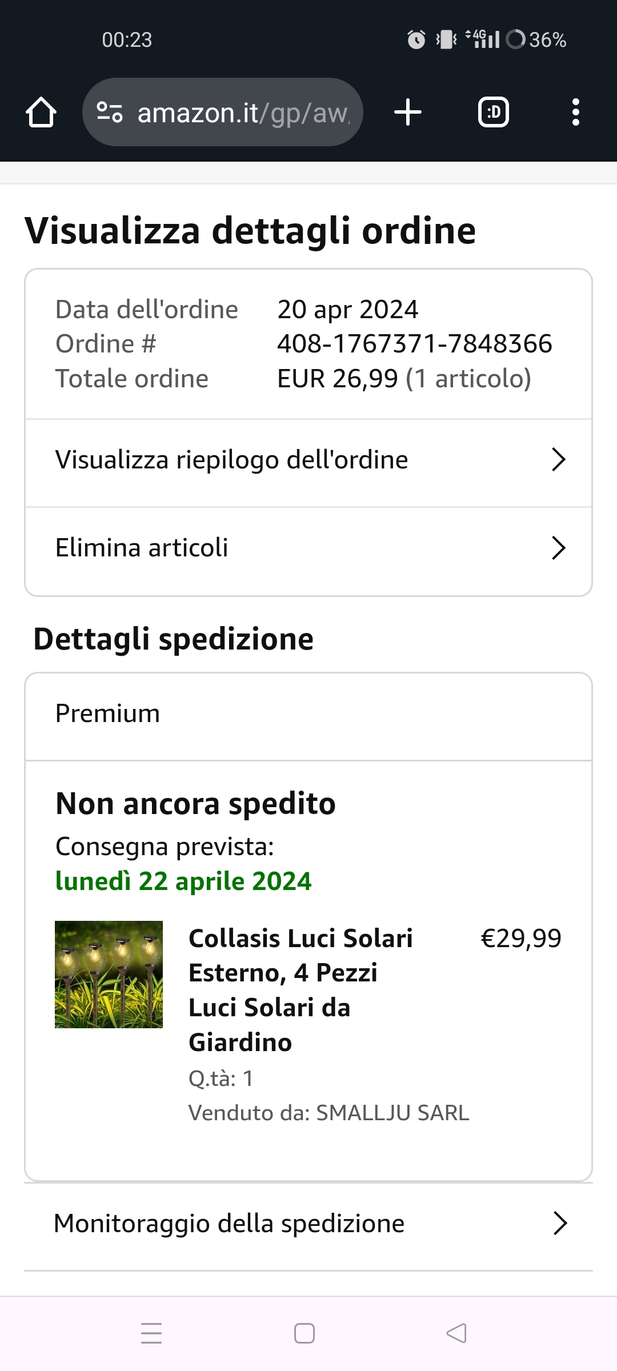
Task: Open the Collasis Luci Solari product link
Action: tap(301, 990)
